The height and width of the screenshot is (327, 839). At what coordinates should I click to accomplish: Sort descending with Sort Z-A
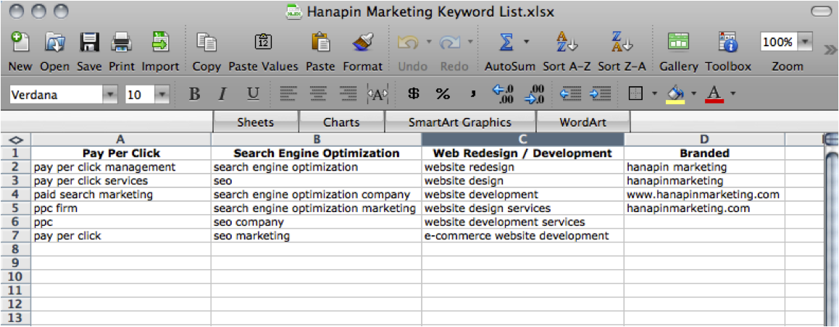[622, 42]
